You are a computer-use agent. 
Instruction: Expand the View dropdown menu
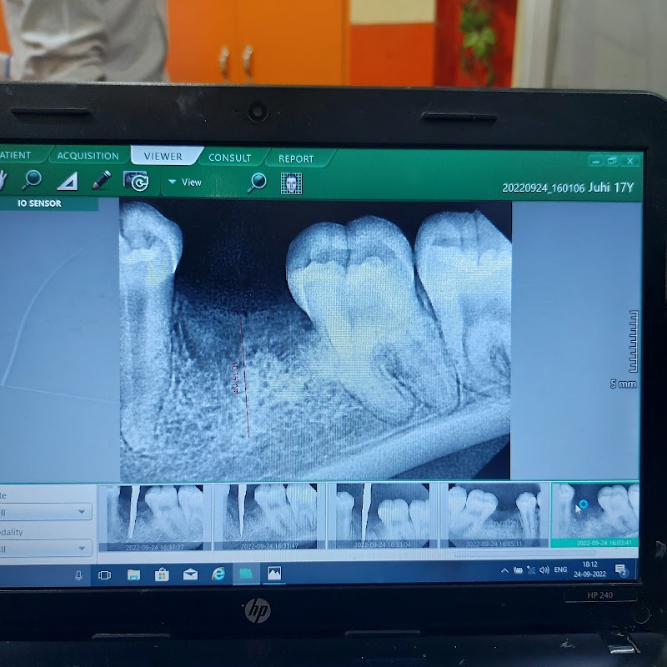point(185,182)
